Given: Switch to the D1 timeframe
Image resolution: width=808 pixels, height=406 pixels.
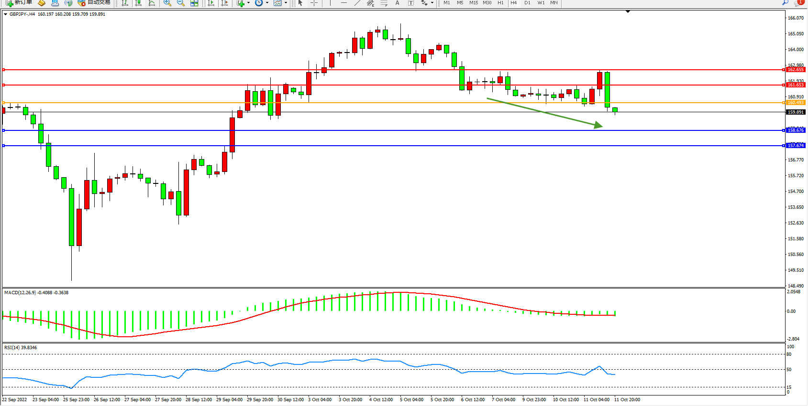Looking at the screenshot, I should (x=527, y=3).
